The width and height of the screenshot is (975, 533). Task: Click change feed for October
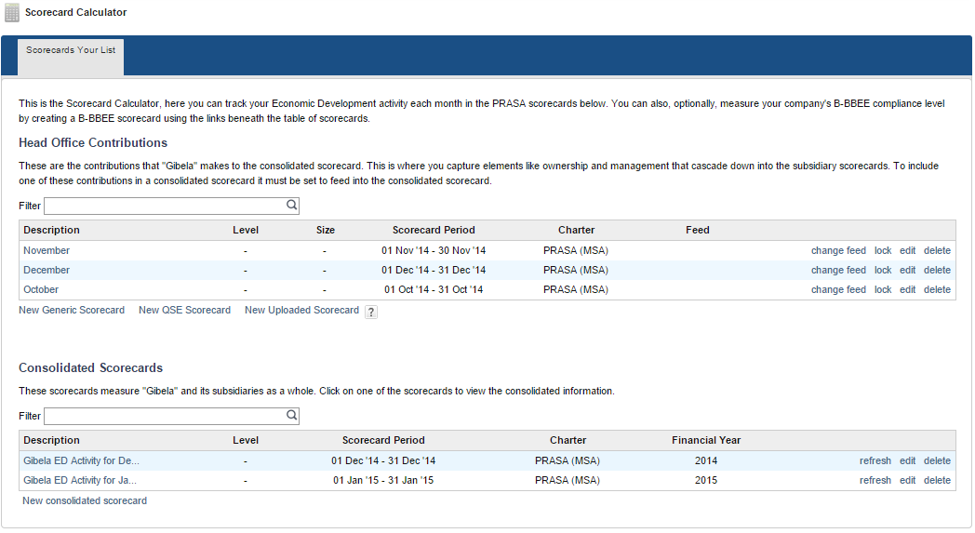pyautogui.click(x=838, y=290)
